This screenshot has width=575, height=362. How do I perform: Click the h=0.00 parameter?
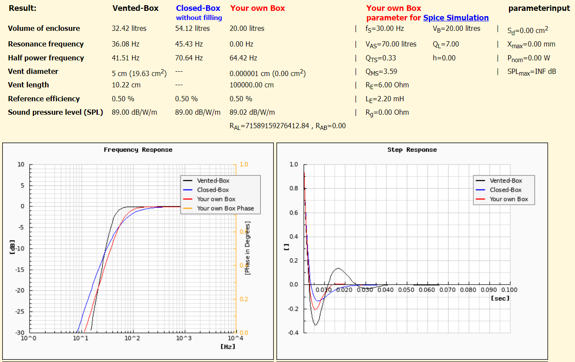444,58
